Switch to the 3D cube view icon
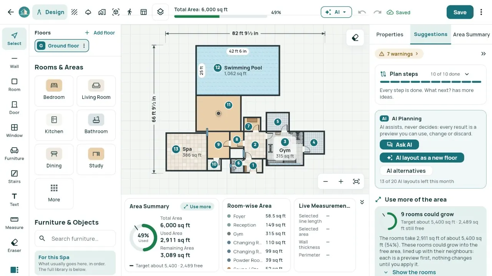The image size is (492, 276). (116, 12)
